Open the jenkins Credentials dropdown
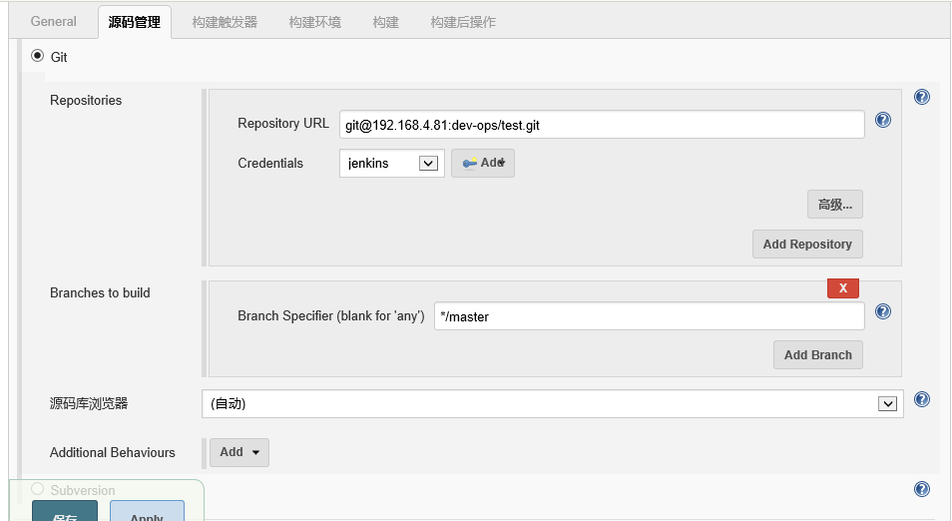 pos(391,164)
